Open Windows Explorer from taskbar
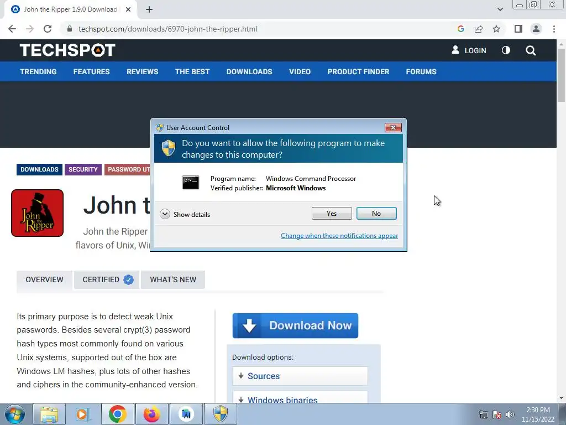566x425 pixels. click(49, 414)
